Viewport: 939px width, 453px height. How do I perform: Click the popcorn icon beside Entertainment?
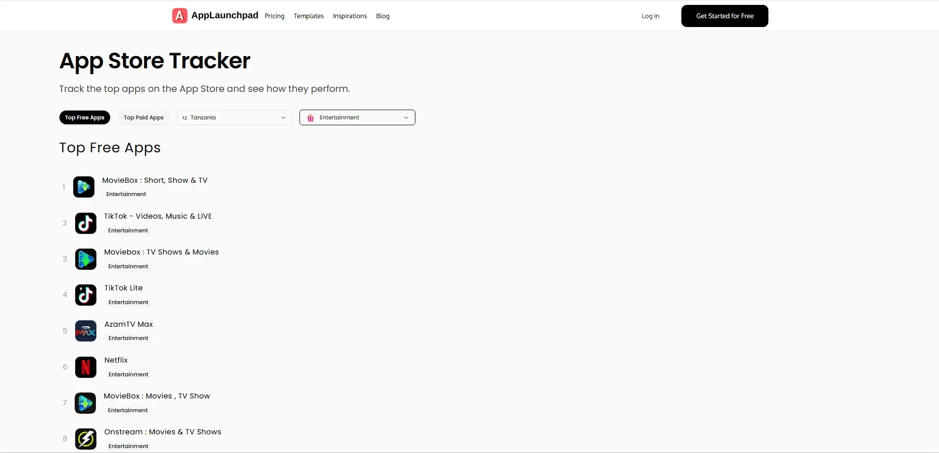point(311,117)
